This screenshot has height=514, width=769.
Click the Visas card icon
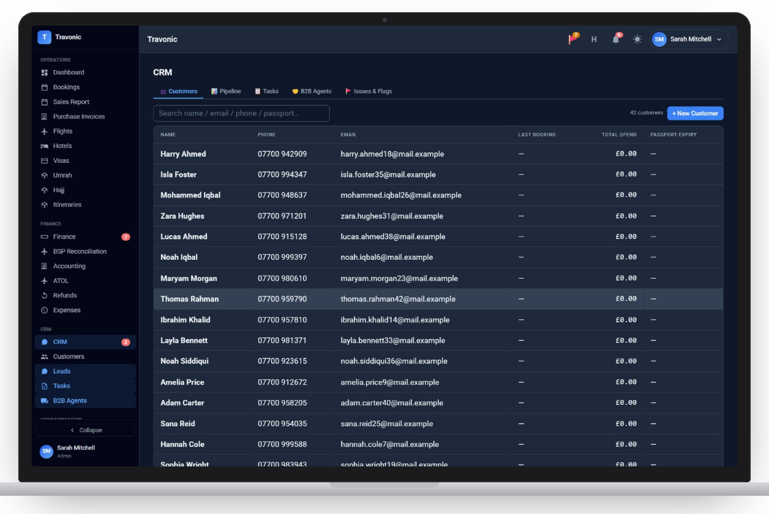pos(45,160)
